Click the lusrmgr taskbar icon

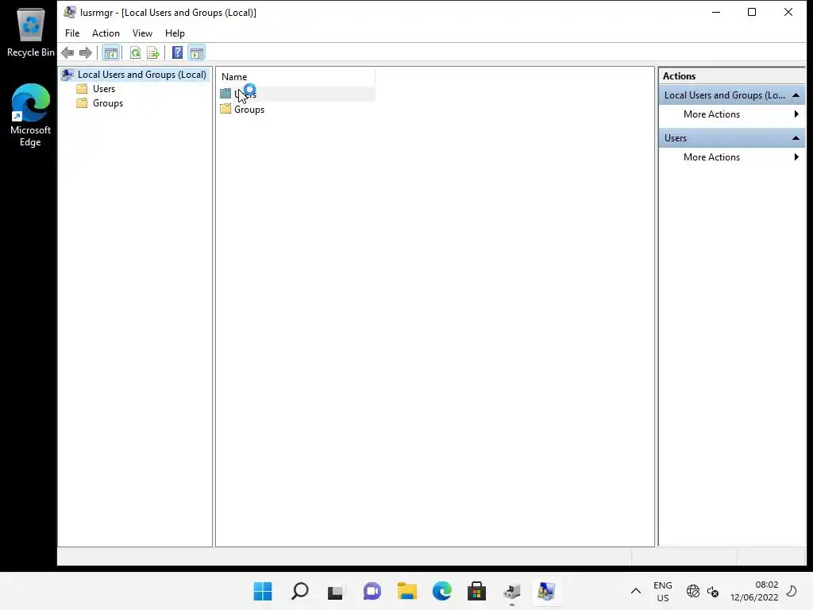pos(546,591)
